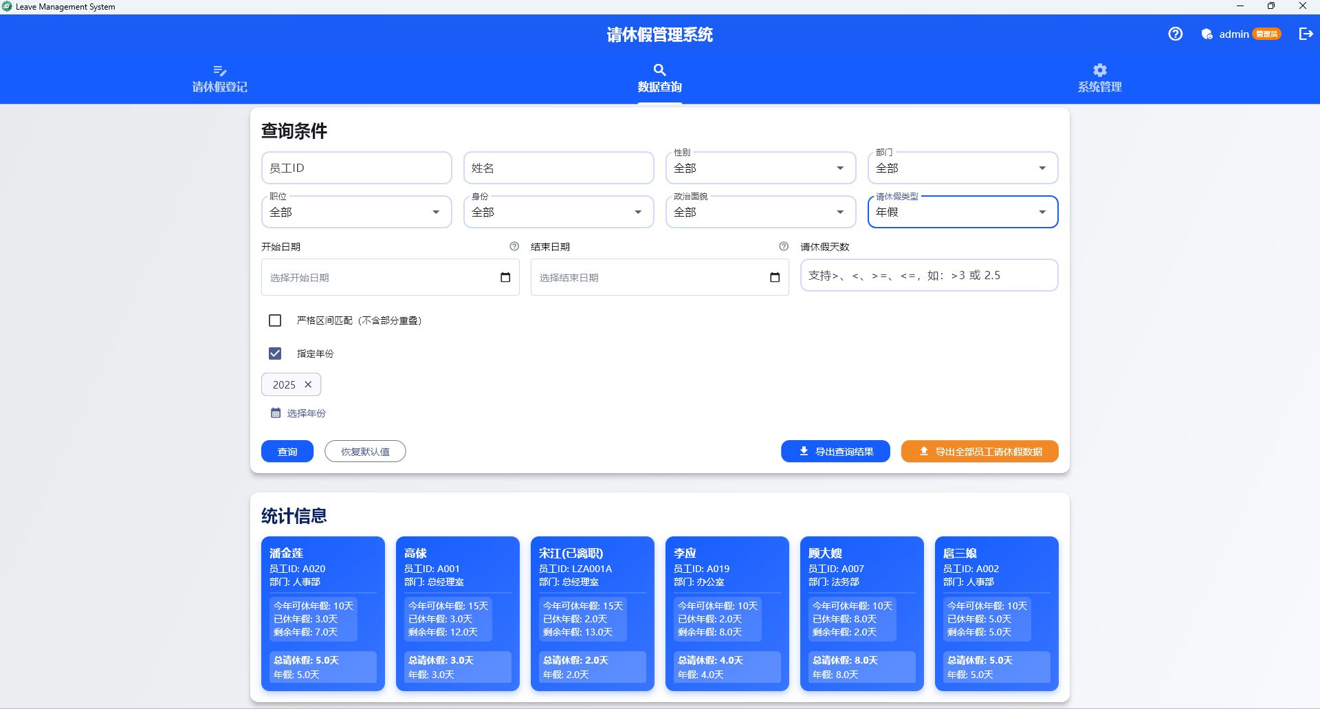Open the calendar picker for 结束日期
1320x709 pixels.
coord(775,277)
